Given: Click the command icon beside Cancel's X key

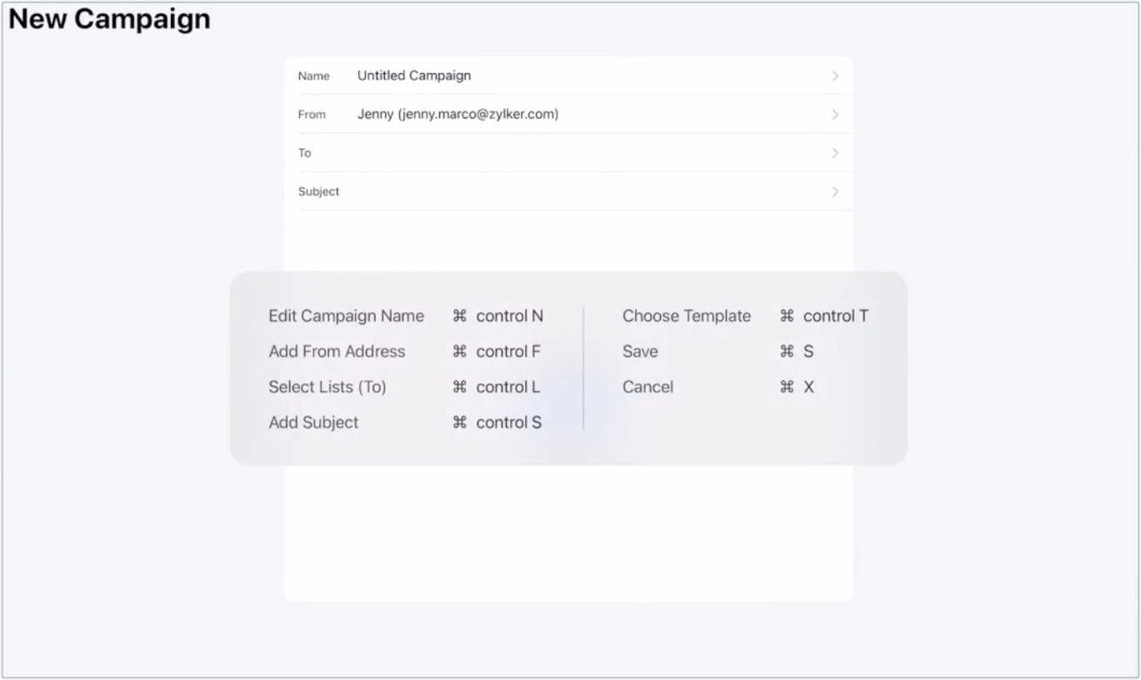Looking at the screenshot, I should (787, 387).
